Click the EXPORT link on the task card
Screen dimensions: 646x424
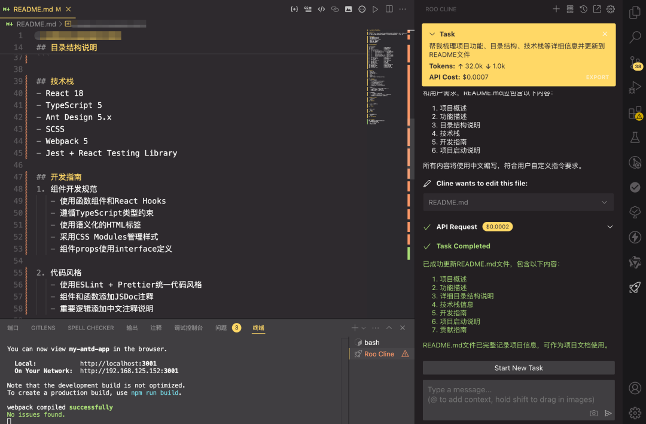pyautogui.click(x=598, y=77)
